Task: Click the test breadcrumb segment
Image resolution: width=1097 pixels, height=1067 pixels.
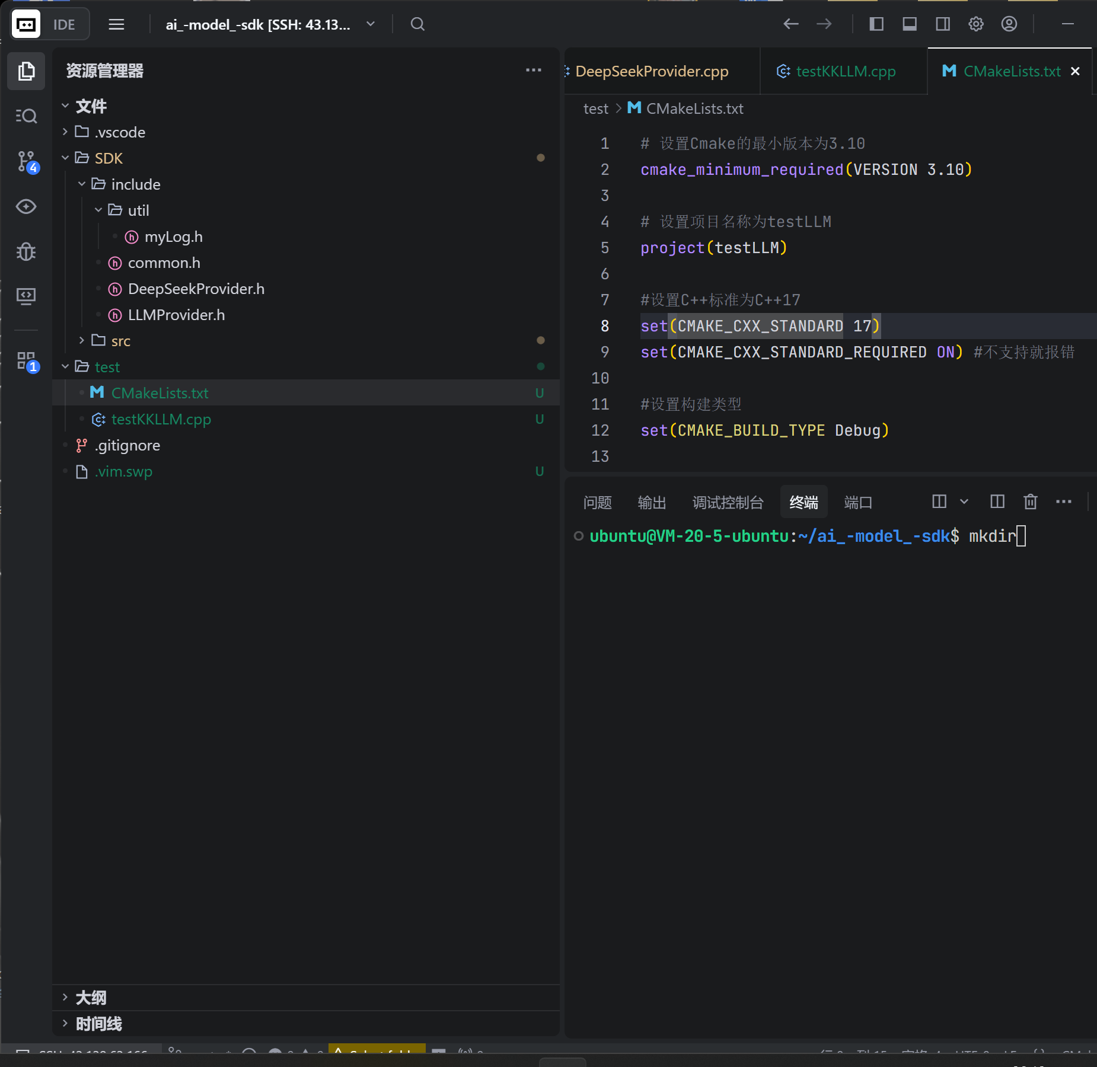Action: coord(595,108)
